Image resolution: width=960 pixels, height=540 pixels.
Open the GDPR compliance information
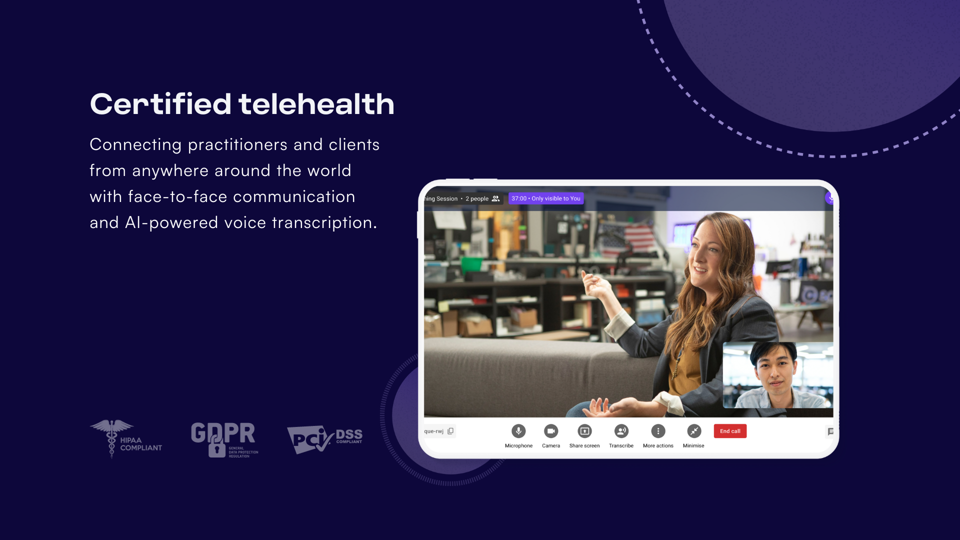(x=225, y=438)
